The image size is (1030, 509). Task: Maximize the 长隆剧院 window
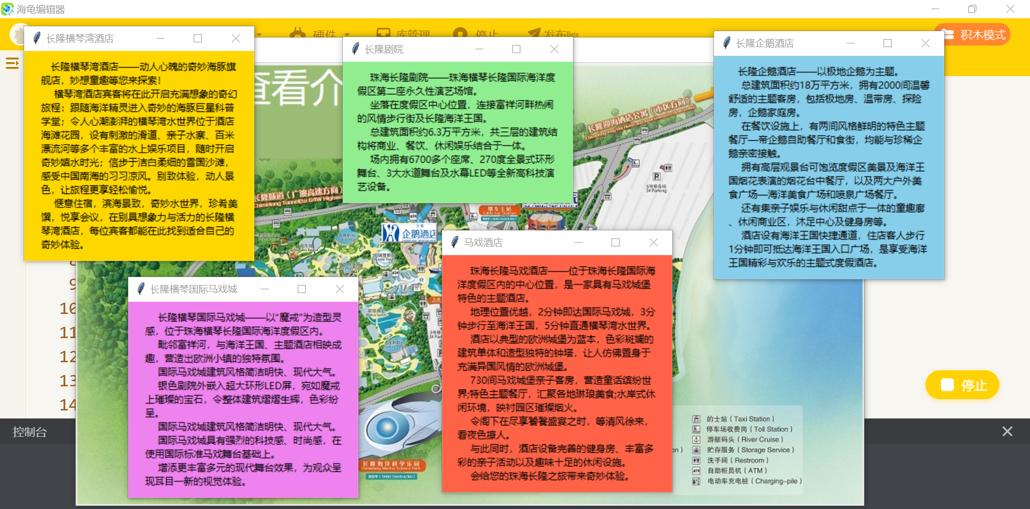click(516, 49)
